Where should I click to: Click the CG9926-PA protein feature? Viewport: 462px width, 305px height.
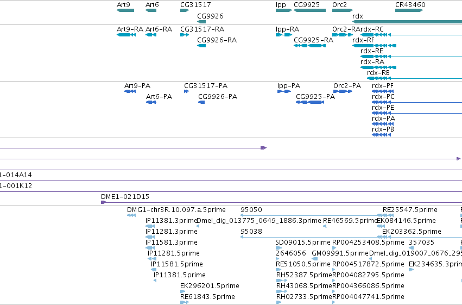[x=201, y=102]
